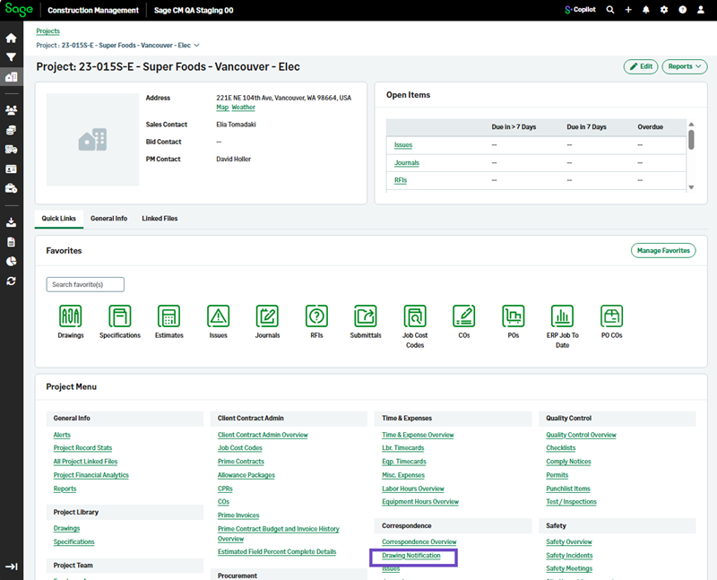This screenshot has height=580, width=717.
Task: Open the Weather link under address
Action: click(243, 107)
